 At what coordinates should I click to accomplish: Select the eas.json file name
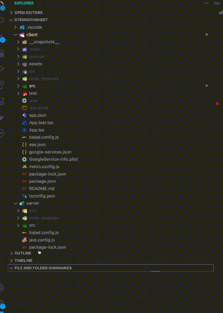point(38,145)
